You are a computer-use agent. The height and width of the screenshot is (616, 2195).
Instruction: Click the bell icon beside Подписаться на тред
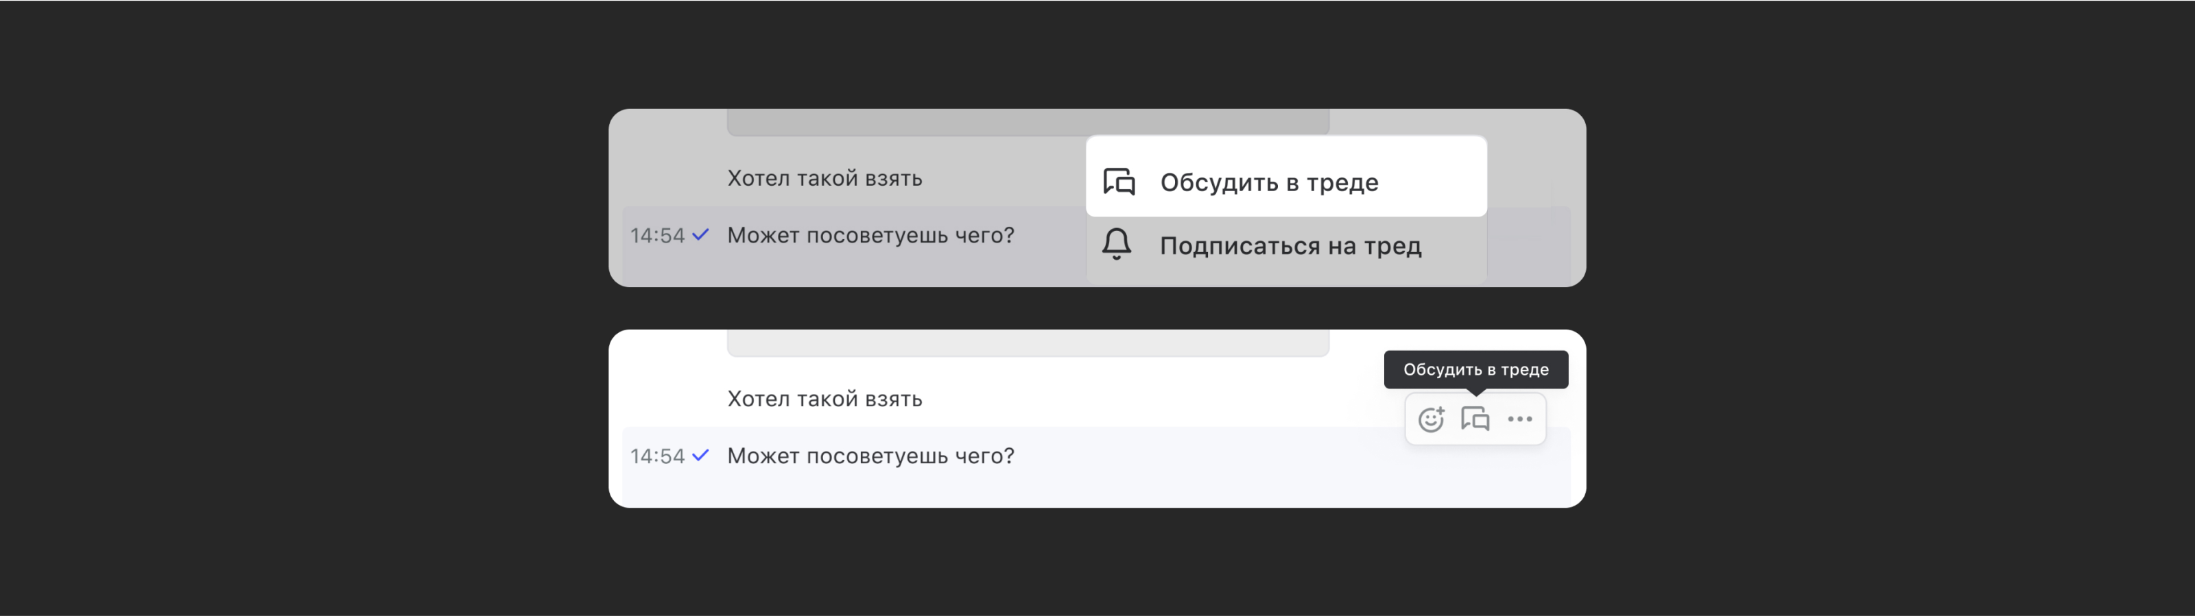(1116, 244)
